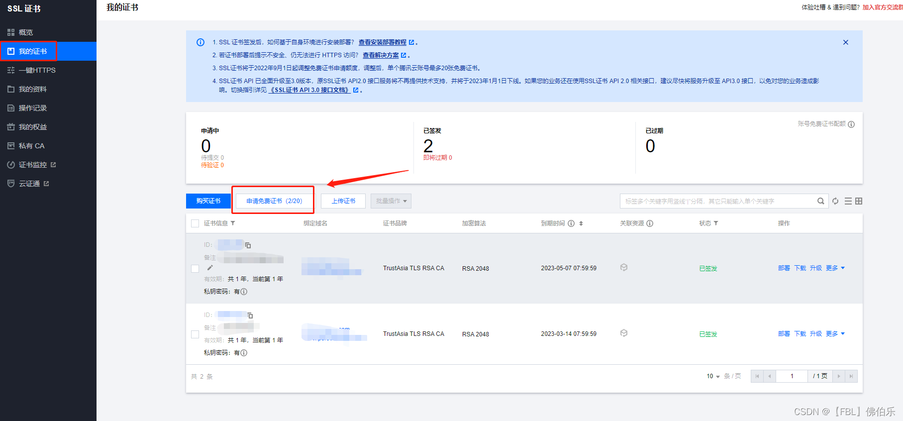Open the 状态 column filter

[x=716, y=223]
